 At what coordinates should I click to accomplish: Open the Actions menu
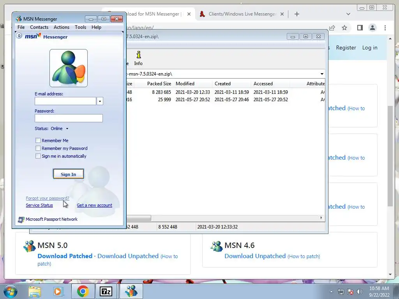pos(61,27)
